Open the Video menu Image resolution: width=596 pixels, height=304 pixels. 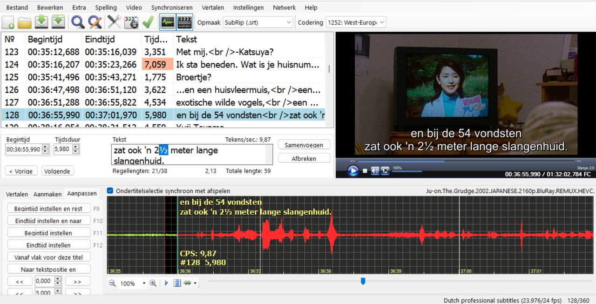(x=134, y=7)
